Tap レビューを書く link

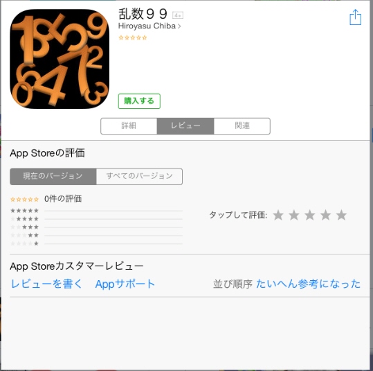[46, 284]
